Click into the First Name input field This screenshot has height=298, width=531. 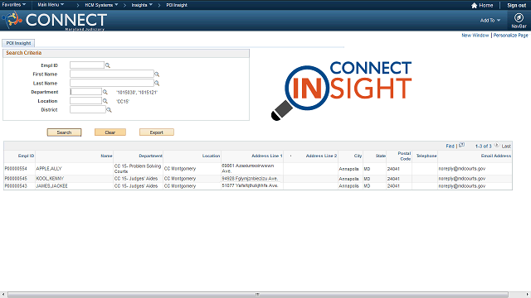[112, 74]
